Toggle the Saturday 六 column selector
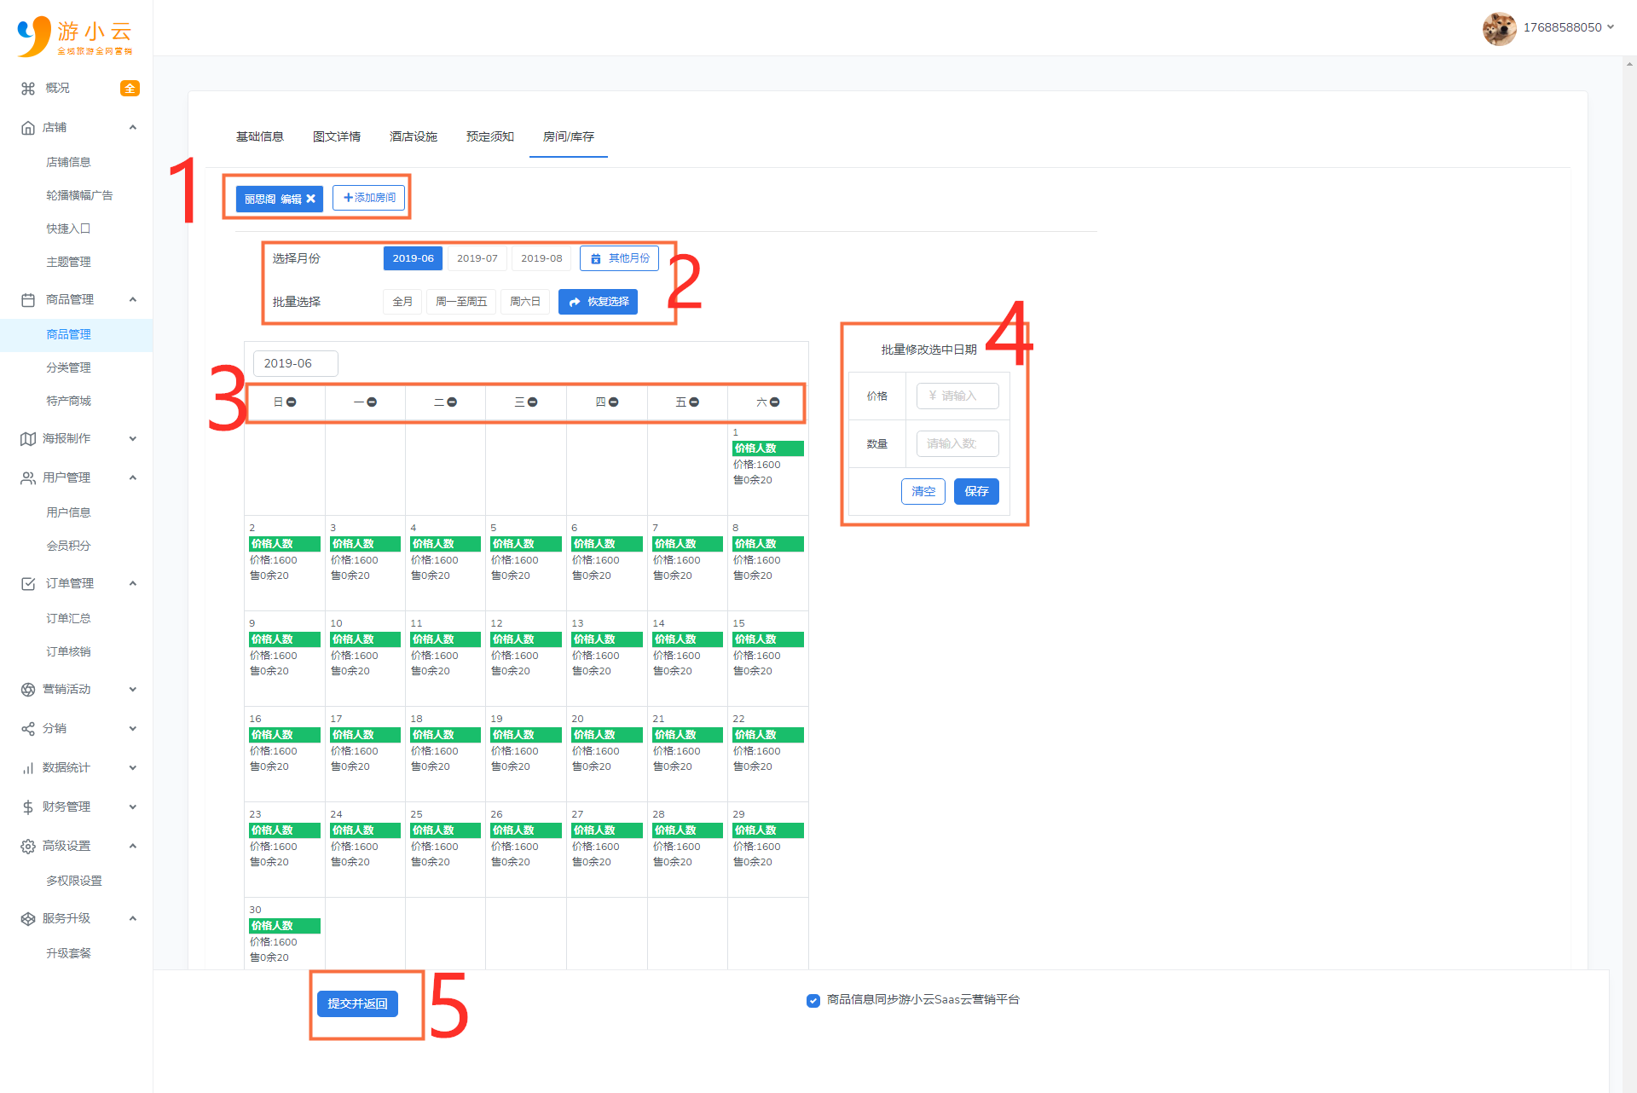The width and height of the screenshot is (1637, 1093). point(775,402)
